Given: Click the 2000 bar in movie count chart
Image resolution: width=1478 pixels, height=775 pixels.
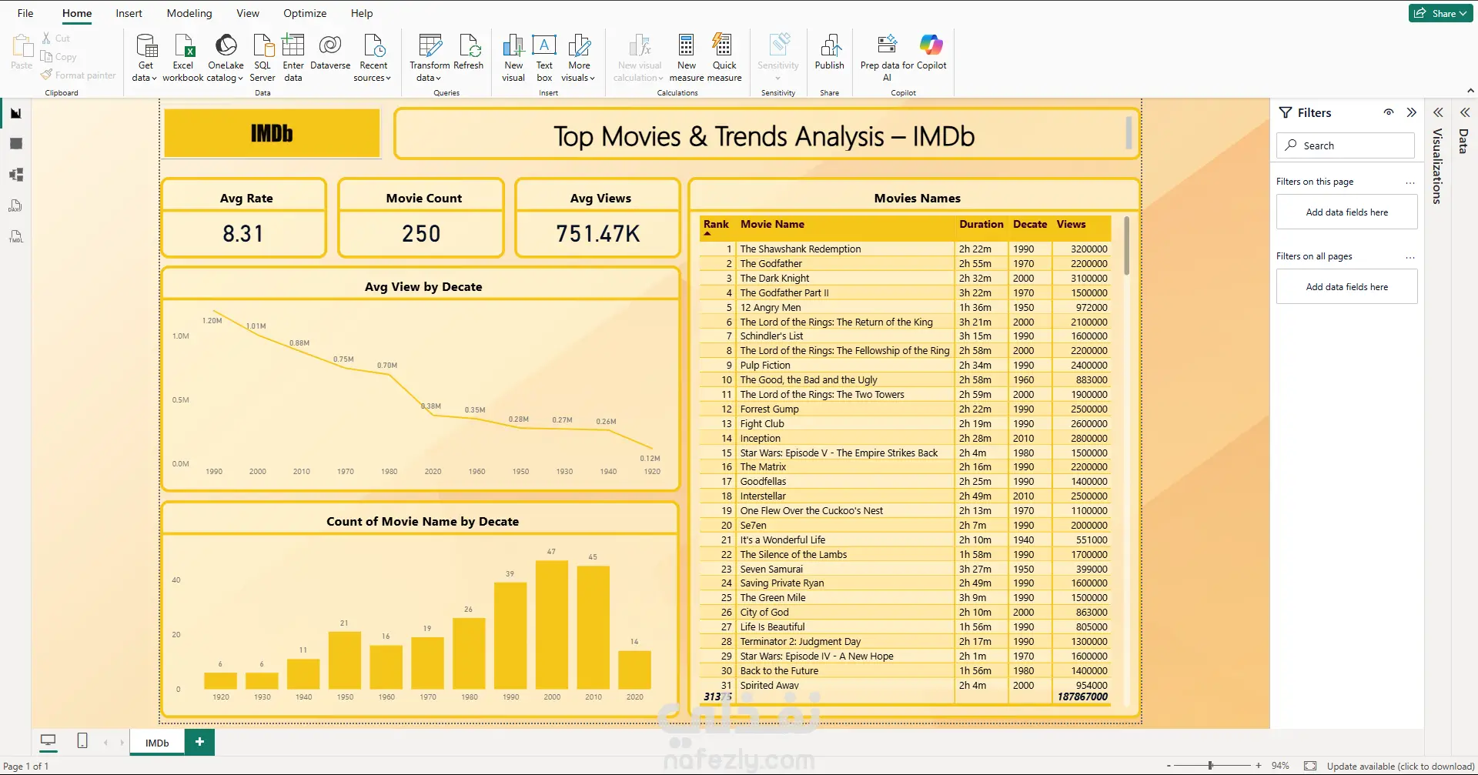Looking at the screenshot, I should click(x=552, y=624).
